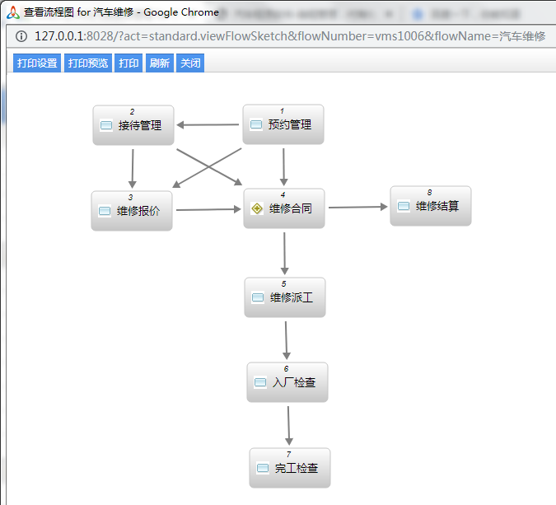556x505 pixels.
Task: Open 打印预览 print preview
Action: 88,63
